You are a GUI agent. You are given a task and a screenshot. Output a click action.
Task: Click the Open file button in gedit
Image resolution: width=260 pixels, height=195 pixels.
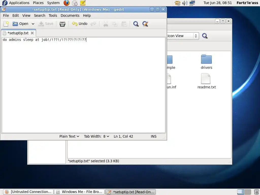[20, 24]
